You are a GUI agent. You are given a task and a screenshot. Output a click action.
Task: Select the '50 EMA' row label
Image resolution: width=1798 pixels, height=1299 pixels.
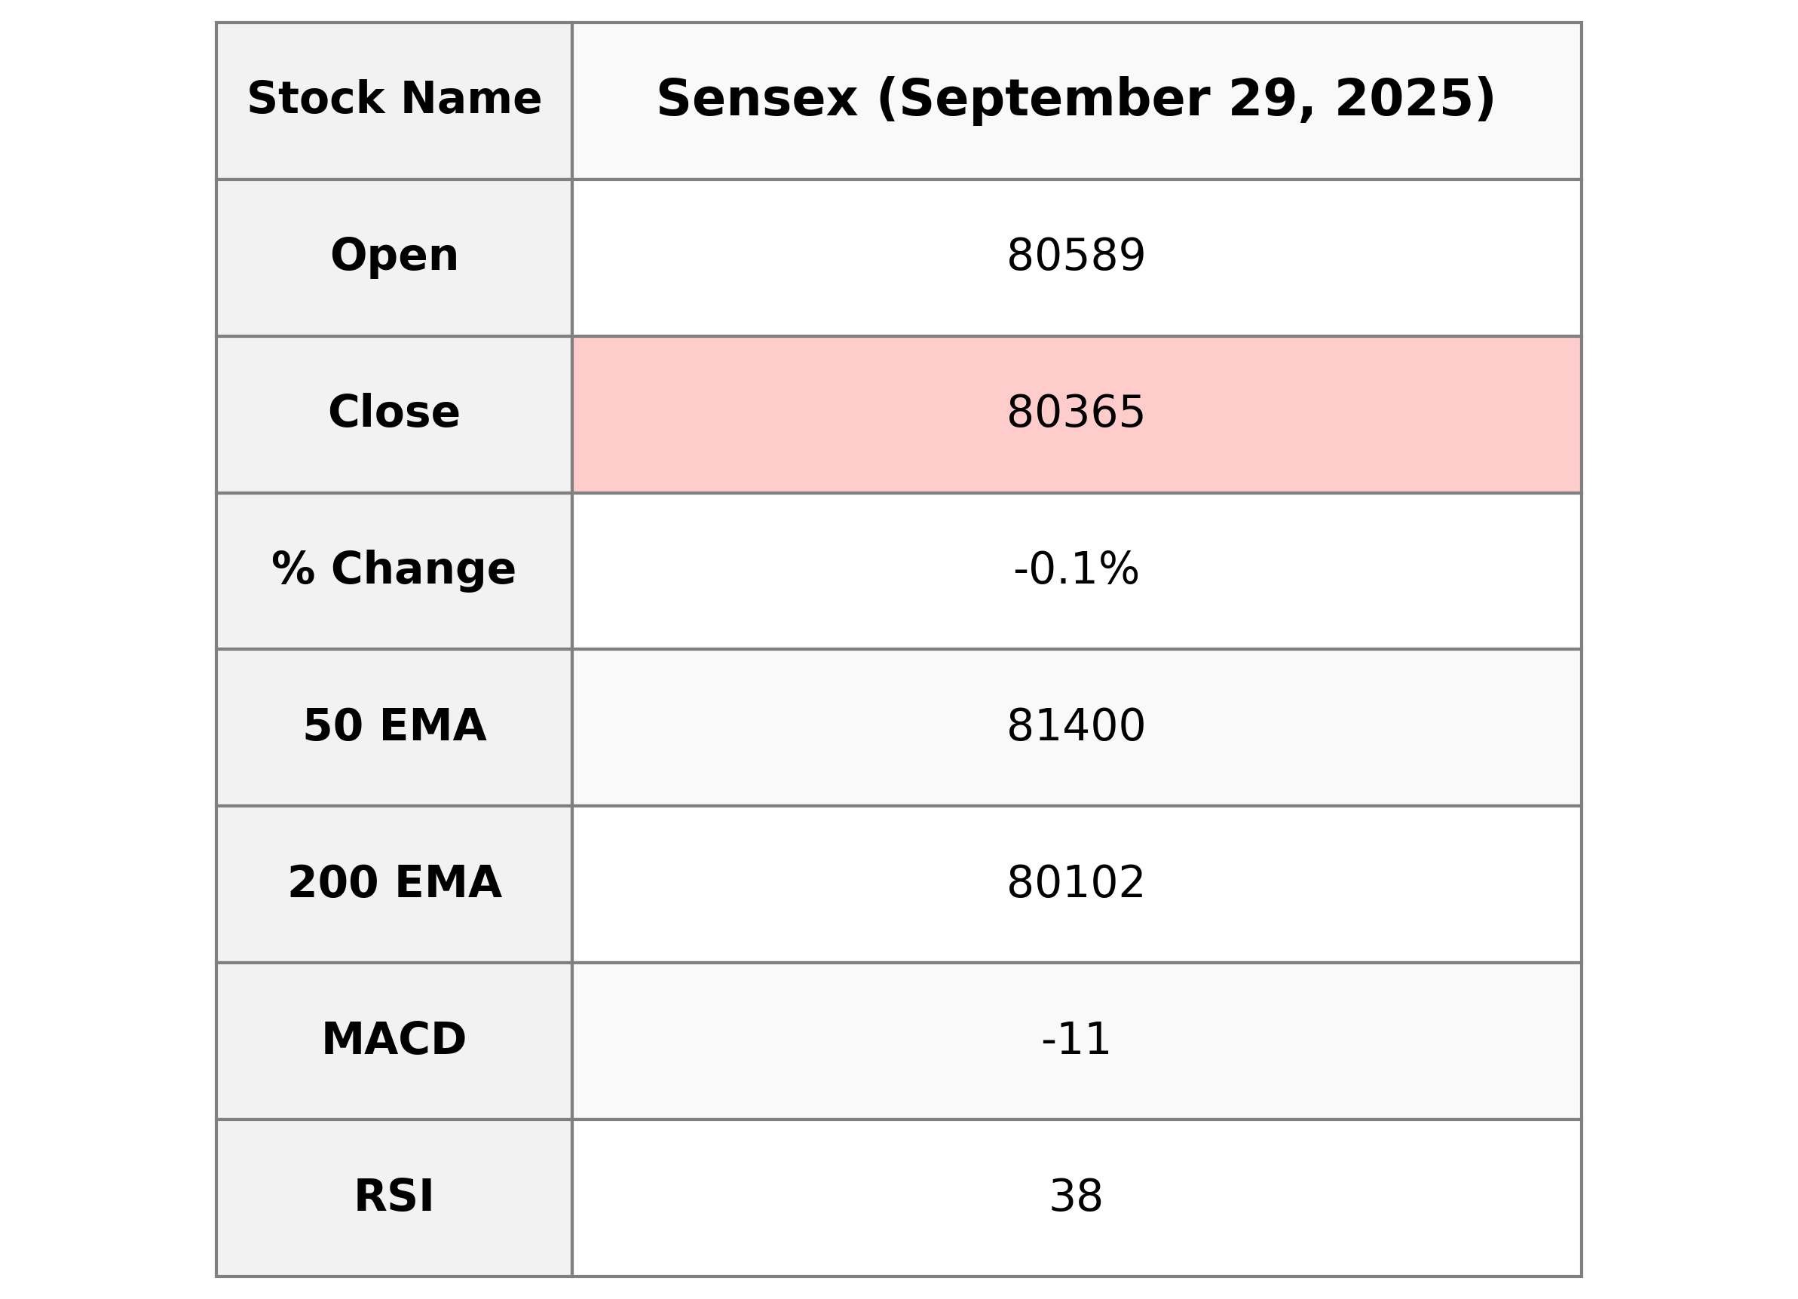coord(394,725)
